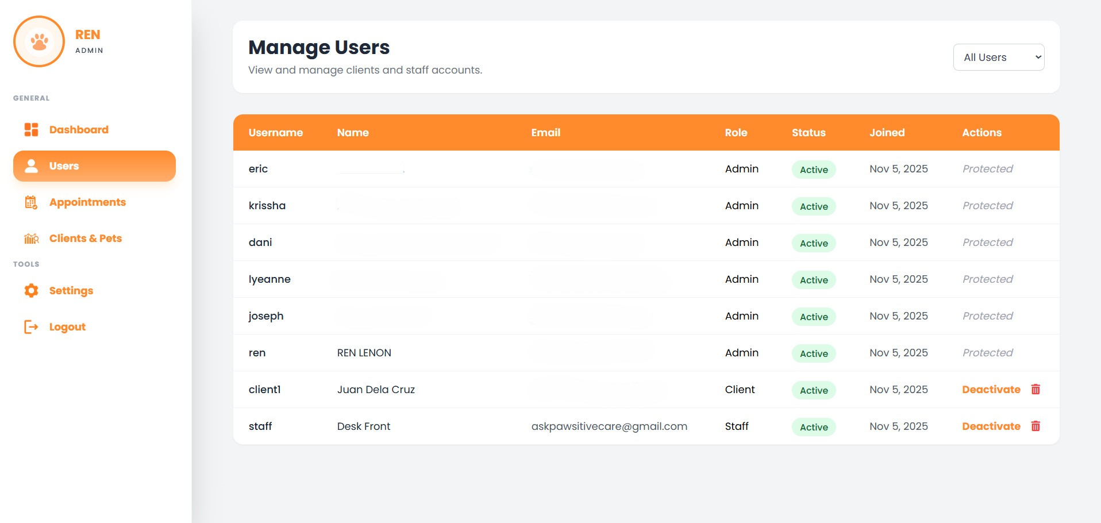Deactivate the staff account
The width and height of the screenshot is (1101, 523).
point(991,426)
